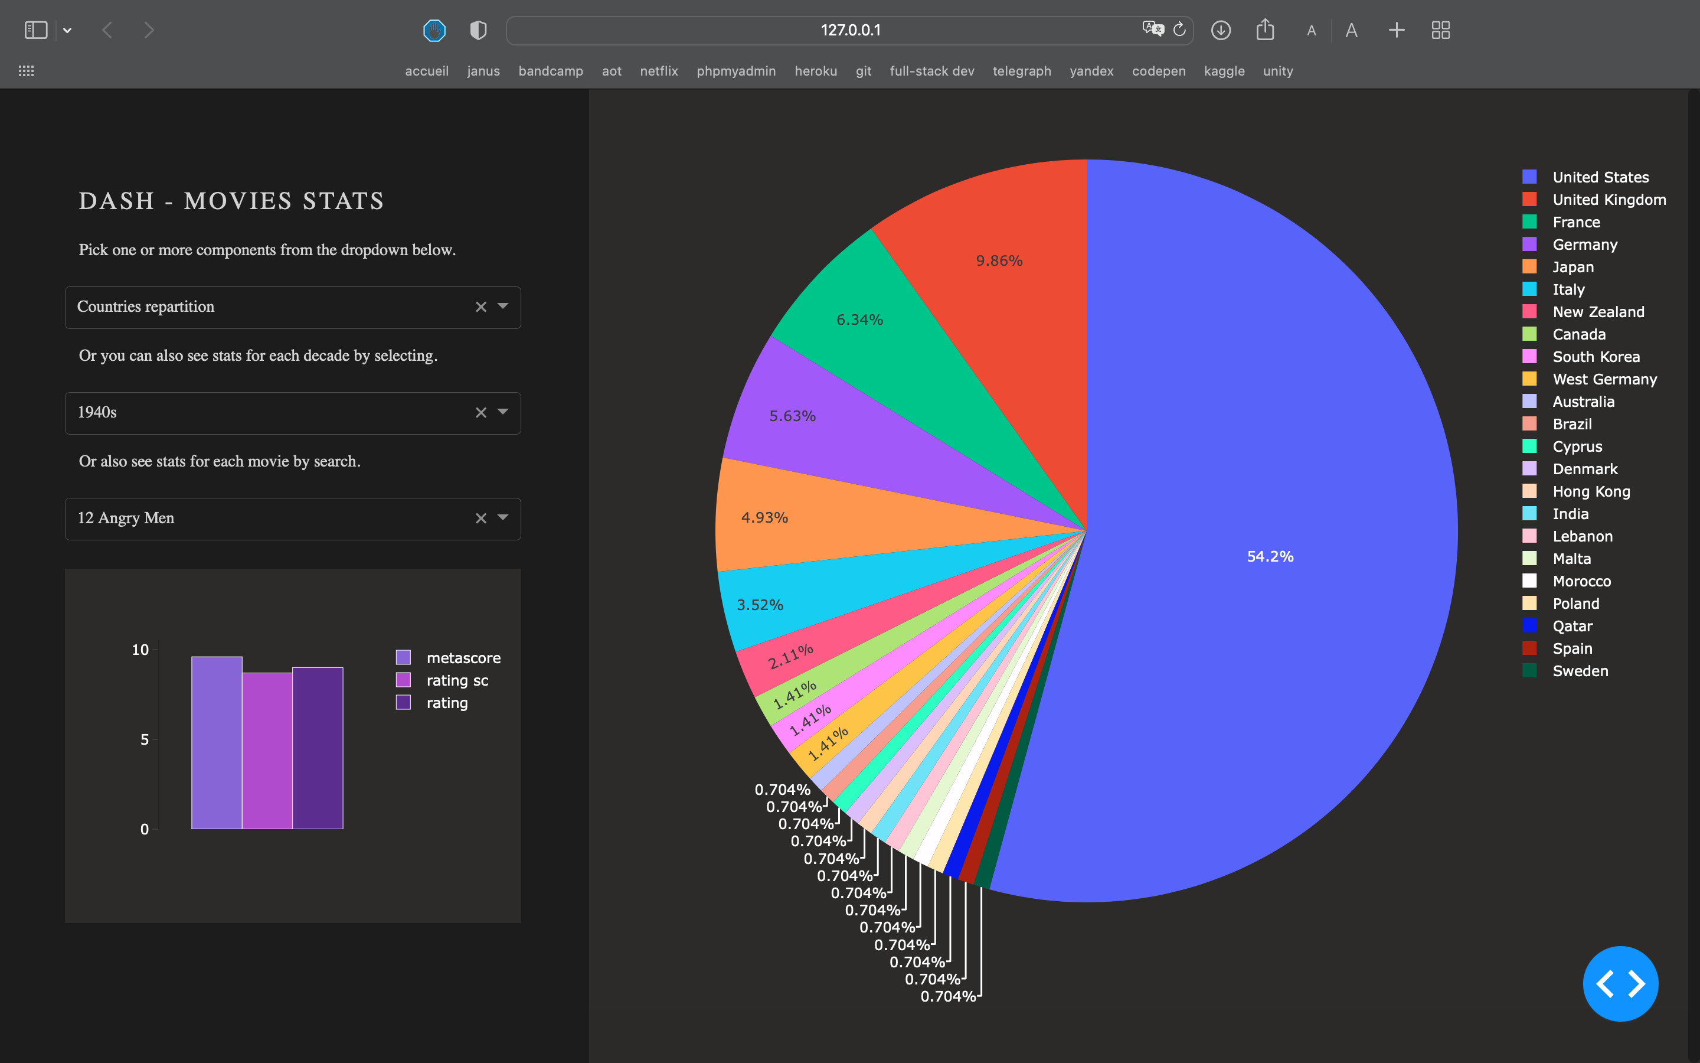1700x1063 pixels.
Task: Toggle metascore series in bar legend
Action: [463, 658]
